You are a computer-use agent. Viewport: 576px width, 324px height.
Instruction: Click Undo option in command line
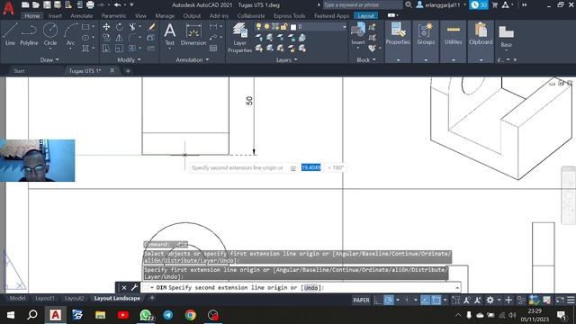coord(310,288)
